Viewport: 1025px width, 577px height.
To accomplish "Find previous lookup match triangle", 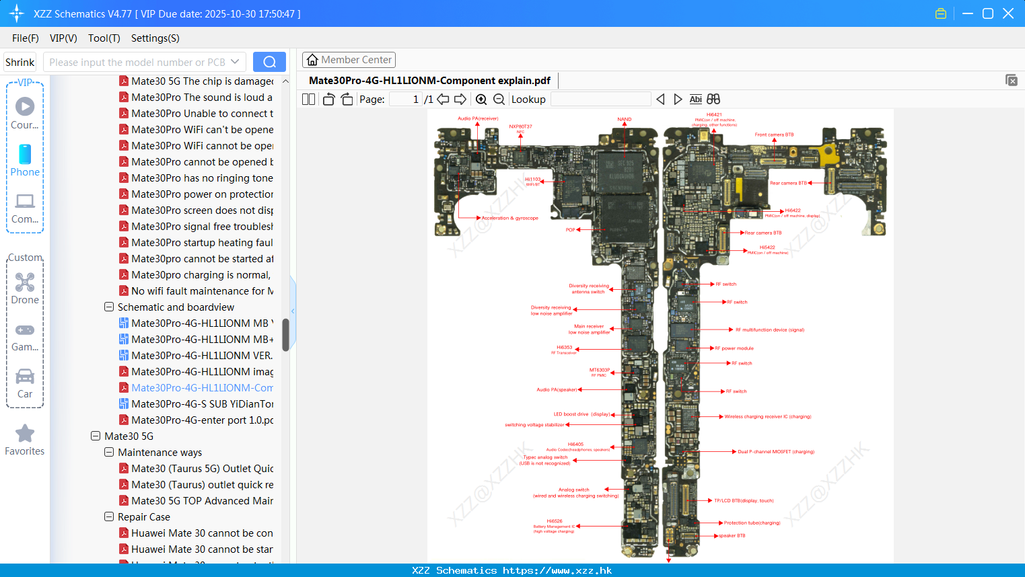I will (660, 100).
